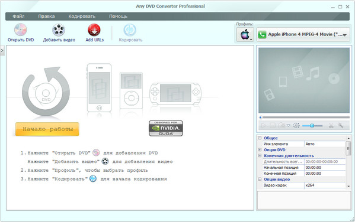Screen dimensions: 355x222
Task: Collapse the Конечная длительность section
Action: pyautogui.click(x=260, y=155)
